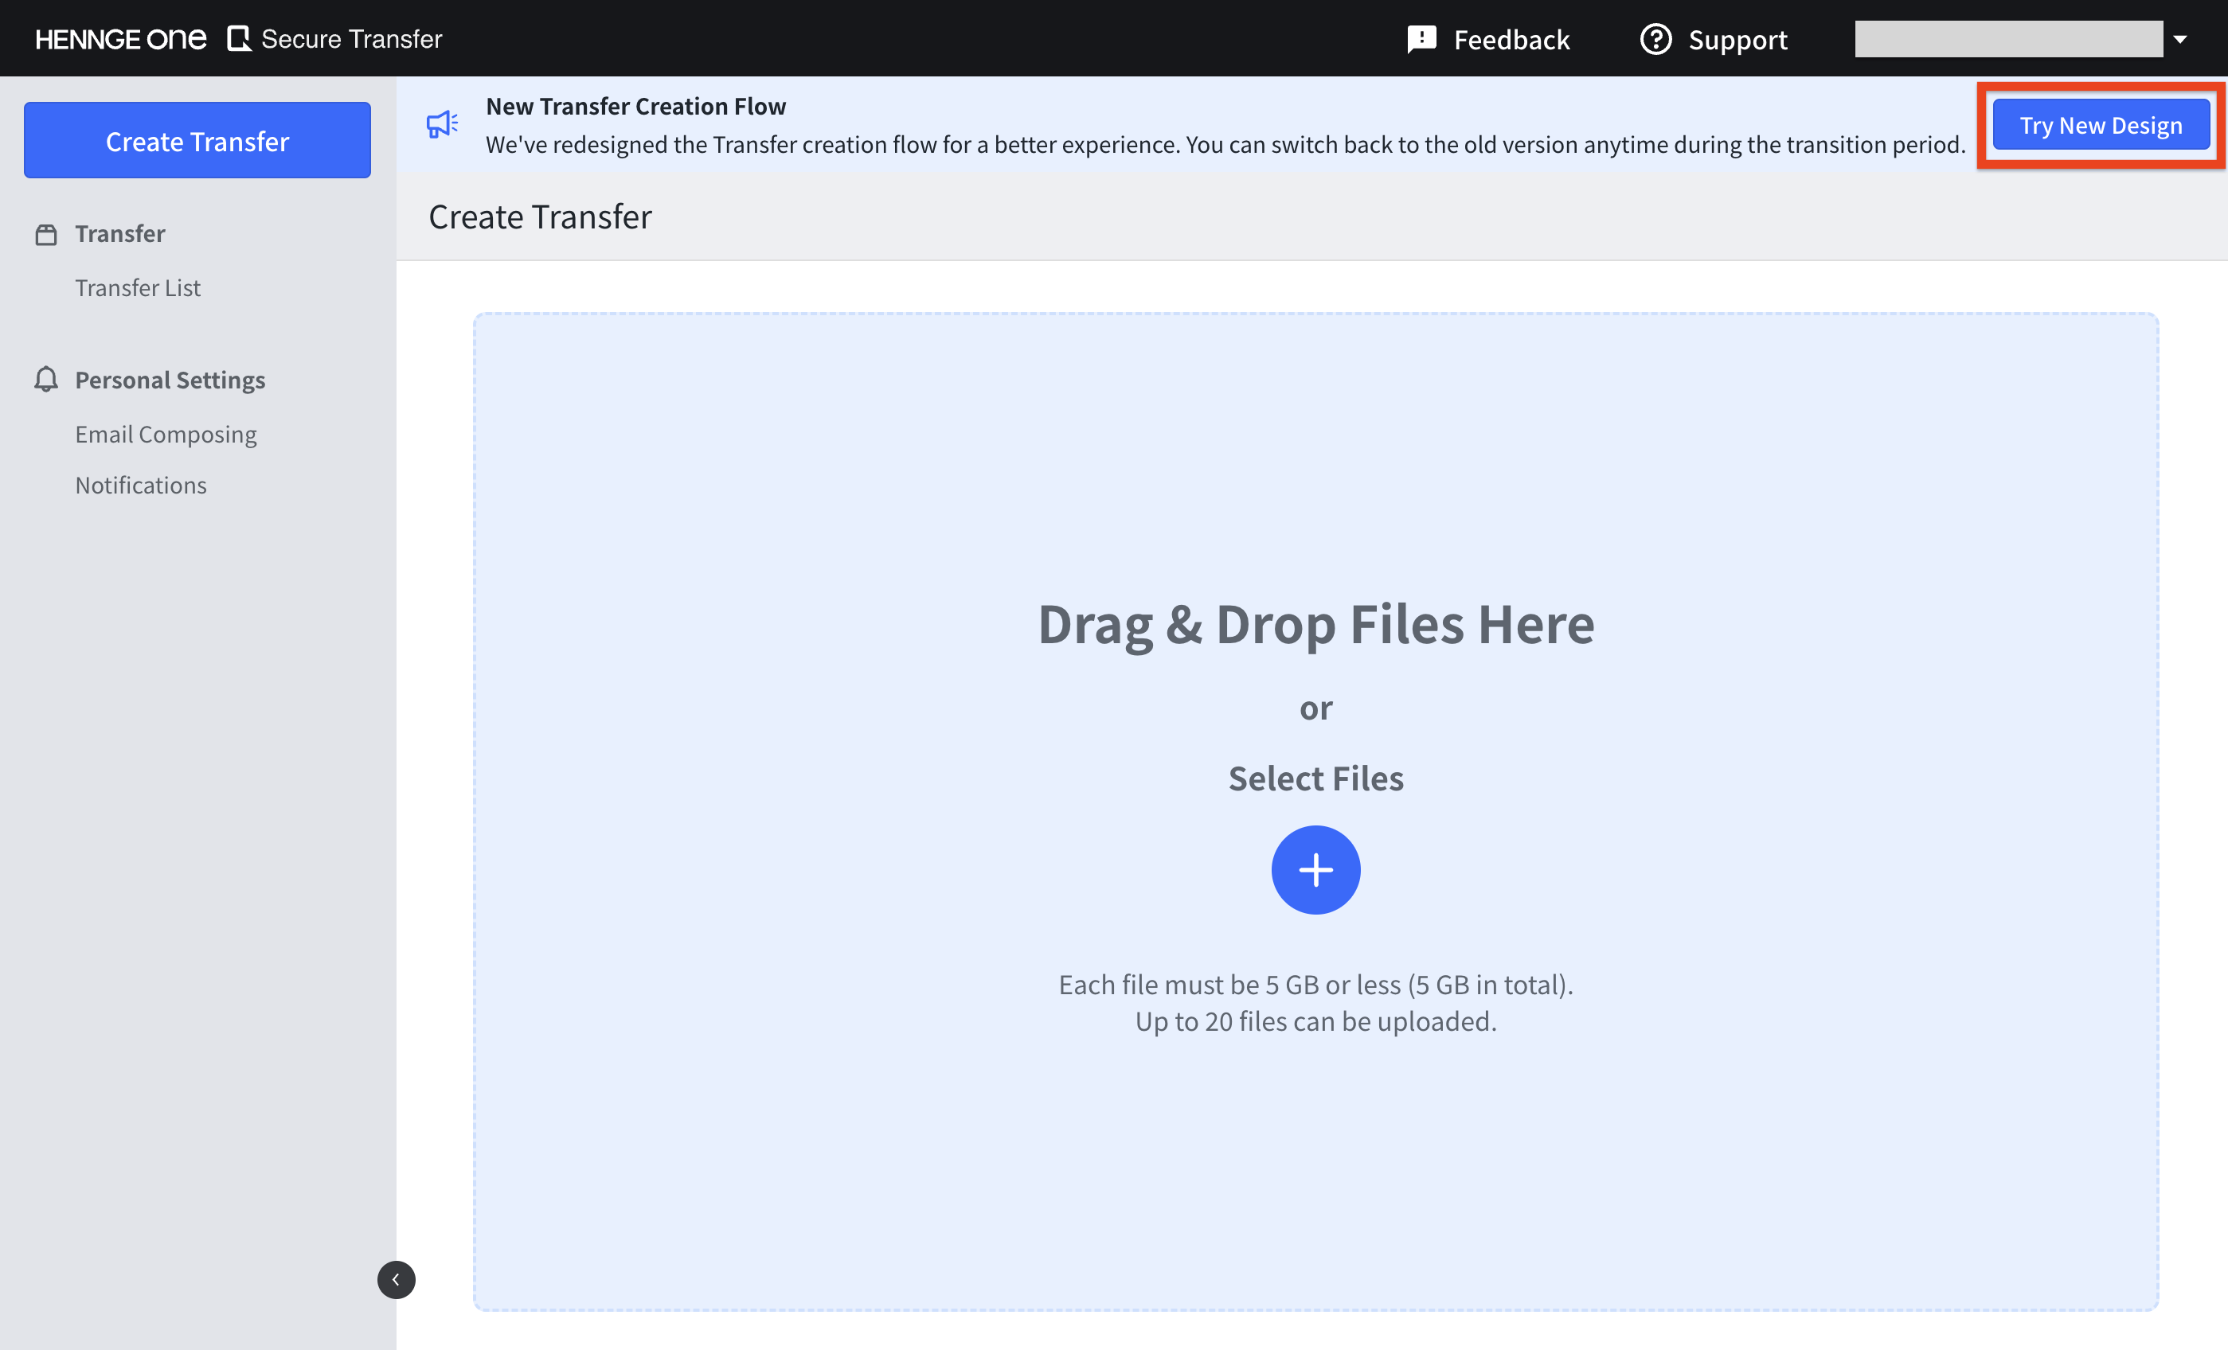Collapse the sidebar with the chevron button
Screen dimensions: 2228x1350
coord(396,1278)
